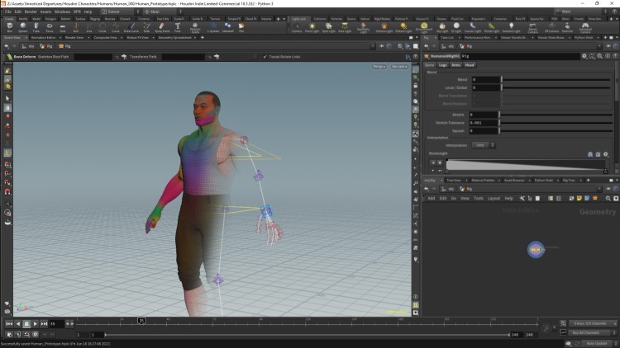Click the Squash value input field
The height and width of the screenshot is (348, 620).
coord(484,130)
